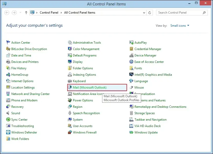Click the Date and Time clock icon
213x154 pixels.
click(x=8, y=55)
